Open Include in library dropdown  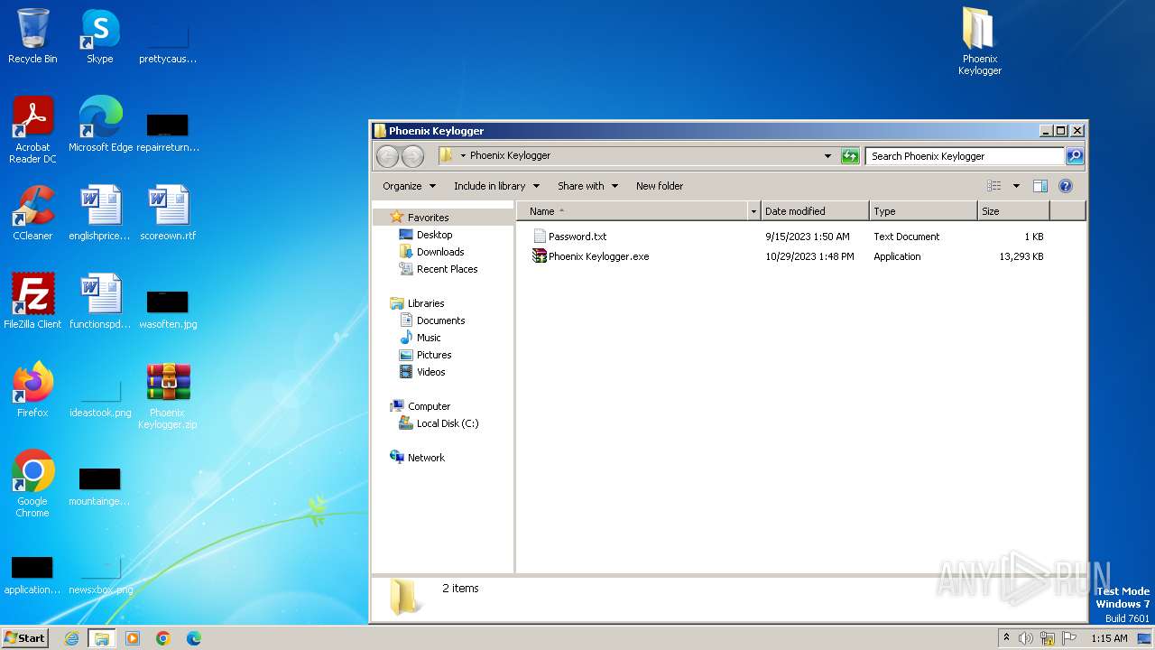(x=496, y=186)
